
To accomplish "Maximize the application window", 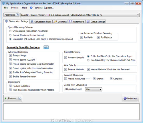I will coord(132,3).
